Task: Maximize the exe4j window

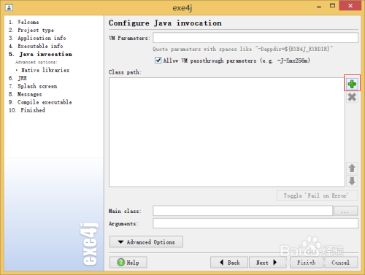Action: (332, 6)
